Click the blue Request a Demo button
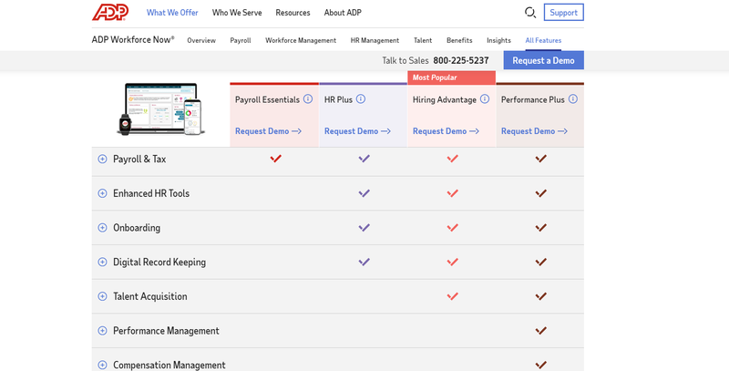The height and width of the screenshot is (371, 729). (543, 60)
